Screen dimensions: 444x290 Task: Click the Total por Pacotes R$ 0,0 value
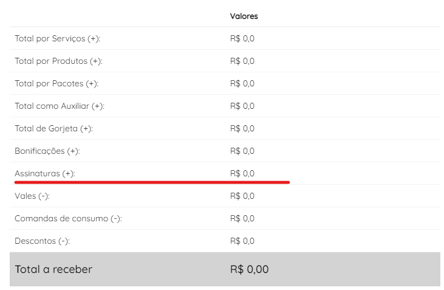point(242,84)
